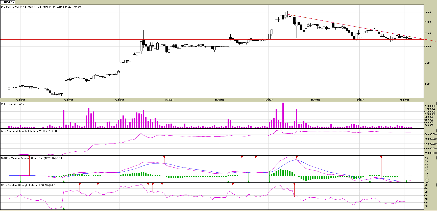The height and width of the screenshot is (211, 437).
Task: Select the RSI Relative Strength Index label
Action: [x=29, y=185]
